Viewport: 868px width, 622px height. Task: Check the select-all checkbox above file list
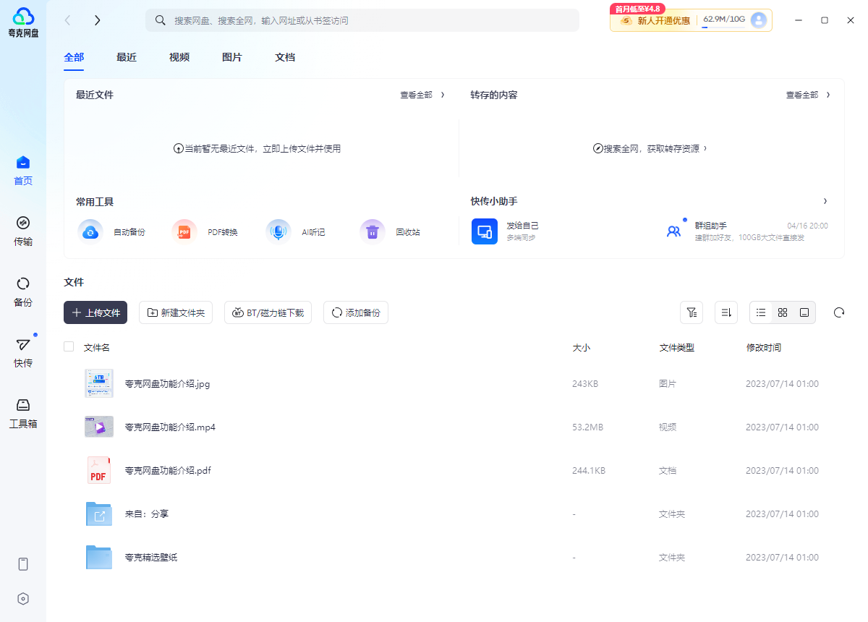(69, 346)
